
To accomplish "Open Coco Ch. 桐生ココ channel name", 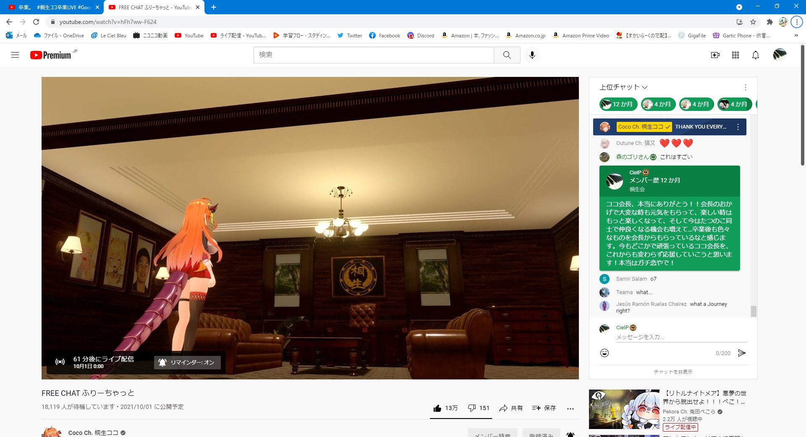I will point(93,433).
